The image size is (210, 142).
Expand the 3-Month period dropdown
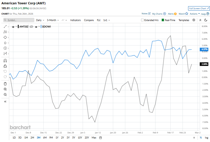(52, 20)
